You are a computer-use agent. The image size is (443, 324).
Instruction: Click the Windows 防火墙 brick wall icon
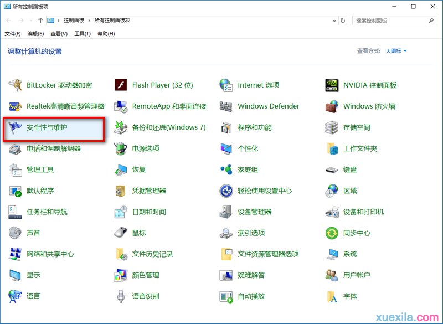[x=332, y=106]
